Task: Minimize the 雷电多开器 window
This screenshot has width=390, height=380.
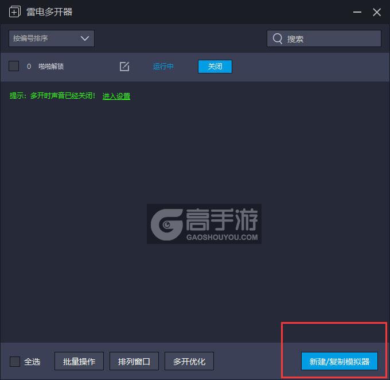Action: pos(357,12)
